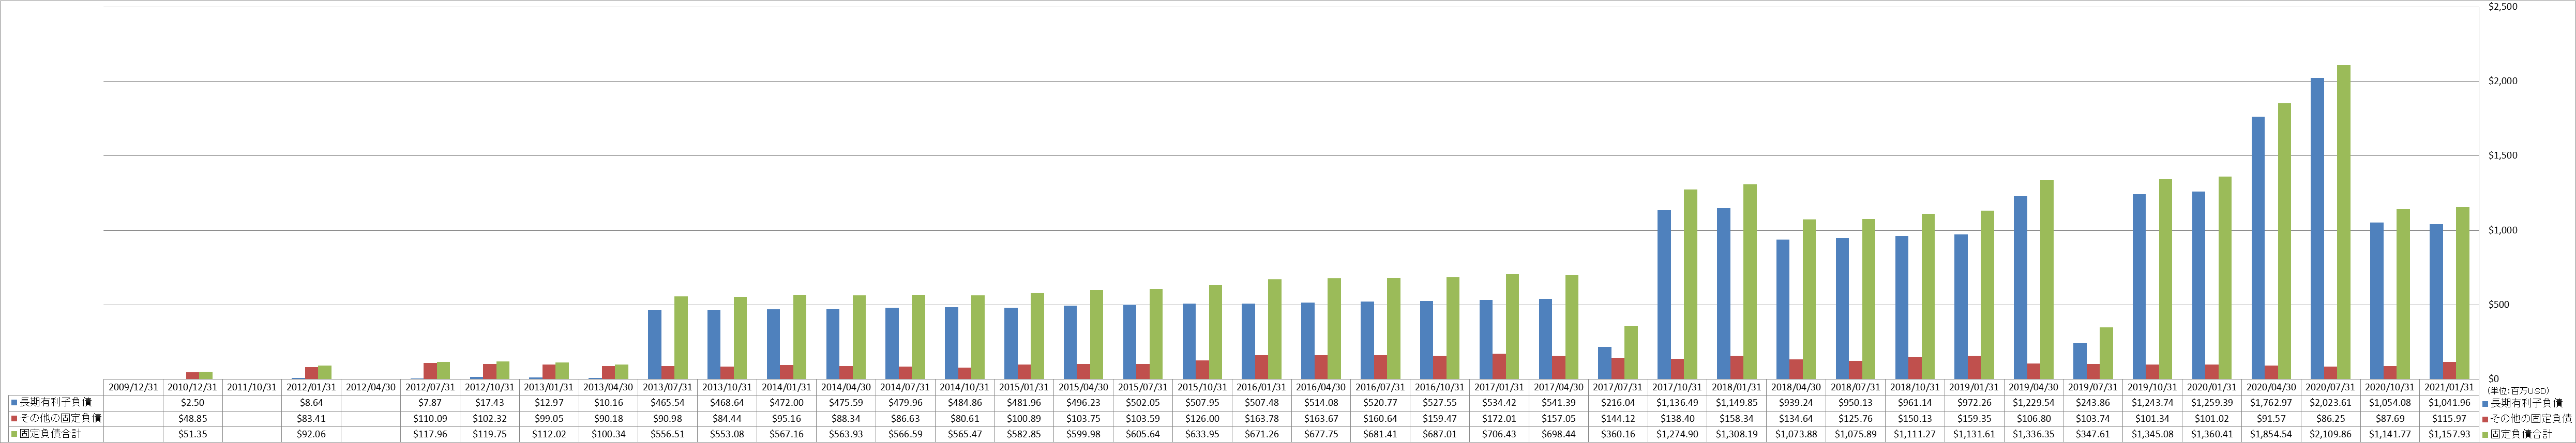Click the $1,274.90 cell
The width and height of the screenshot is (2576, 443).
tap(1678, 434)
